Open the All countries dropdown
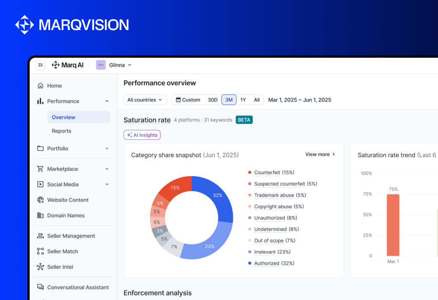The height and width of the screenshot is (300, 438). 145,100
